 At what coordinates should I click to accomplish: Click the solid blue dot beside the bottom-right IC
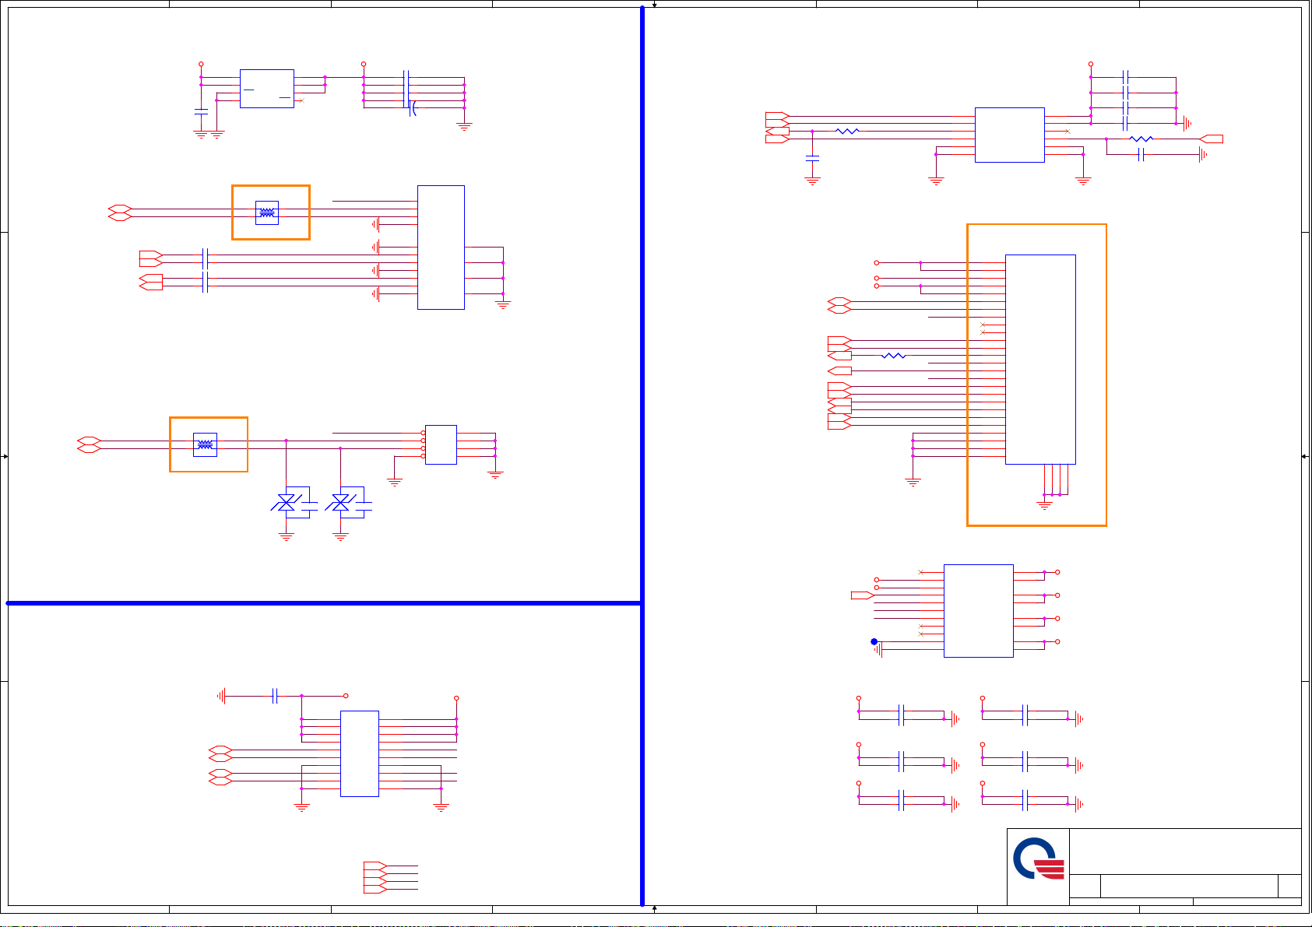(874, 642)
